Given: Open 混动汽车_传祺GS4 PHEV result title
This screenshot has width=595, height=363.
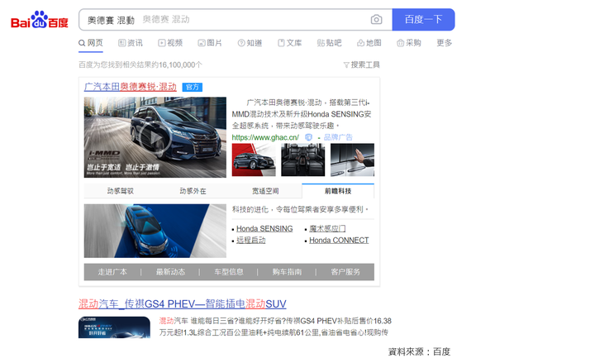Looking at the screenshot, I should tap(182, 304).
